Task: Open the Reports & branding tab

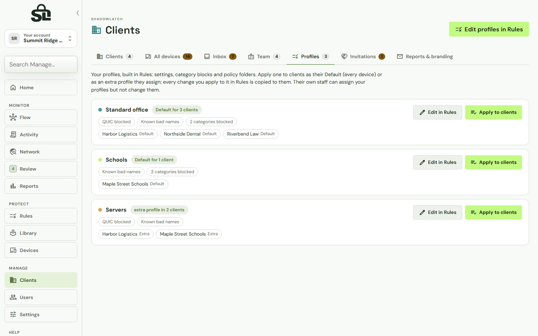Action: [425, 56]
